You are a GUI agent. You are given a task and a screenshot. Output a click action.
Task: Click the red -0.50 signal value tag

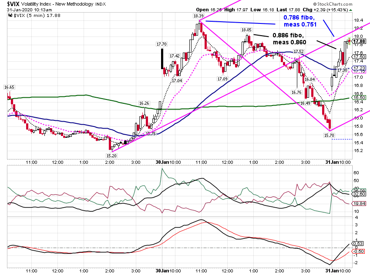(x=358, y=251)
